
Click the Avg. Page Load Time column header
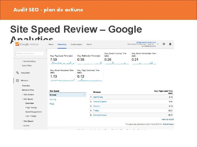coord(163,92)
